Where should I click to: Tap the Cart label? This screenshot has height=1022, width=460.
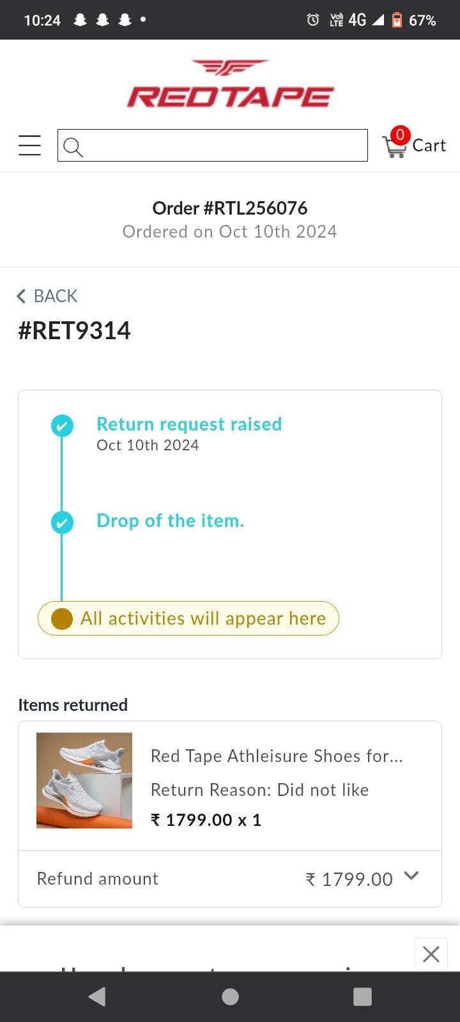(x=429, y=146)
